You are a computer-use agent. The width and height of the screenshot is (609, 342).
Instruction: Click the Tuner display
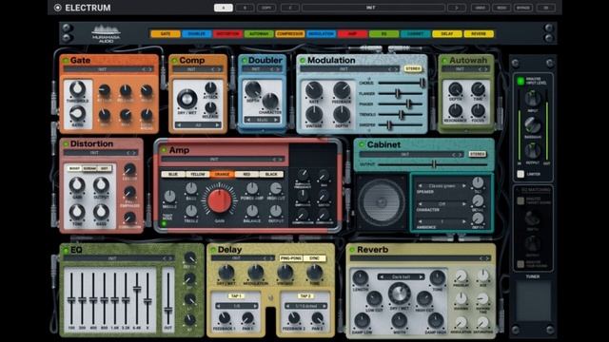coord(533,301)
